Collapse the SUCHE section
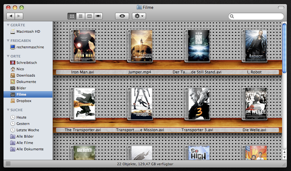This screenshot has width=291, height=171. pyautogui.click(x=8, y=110)
